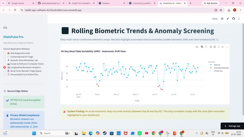Open Microsoft Edge from the taskbar
Screen dimensions: 244x137
[91, 133]
